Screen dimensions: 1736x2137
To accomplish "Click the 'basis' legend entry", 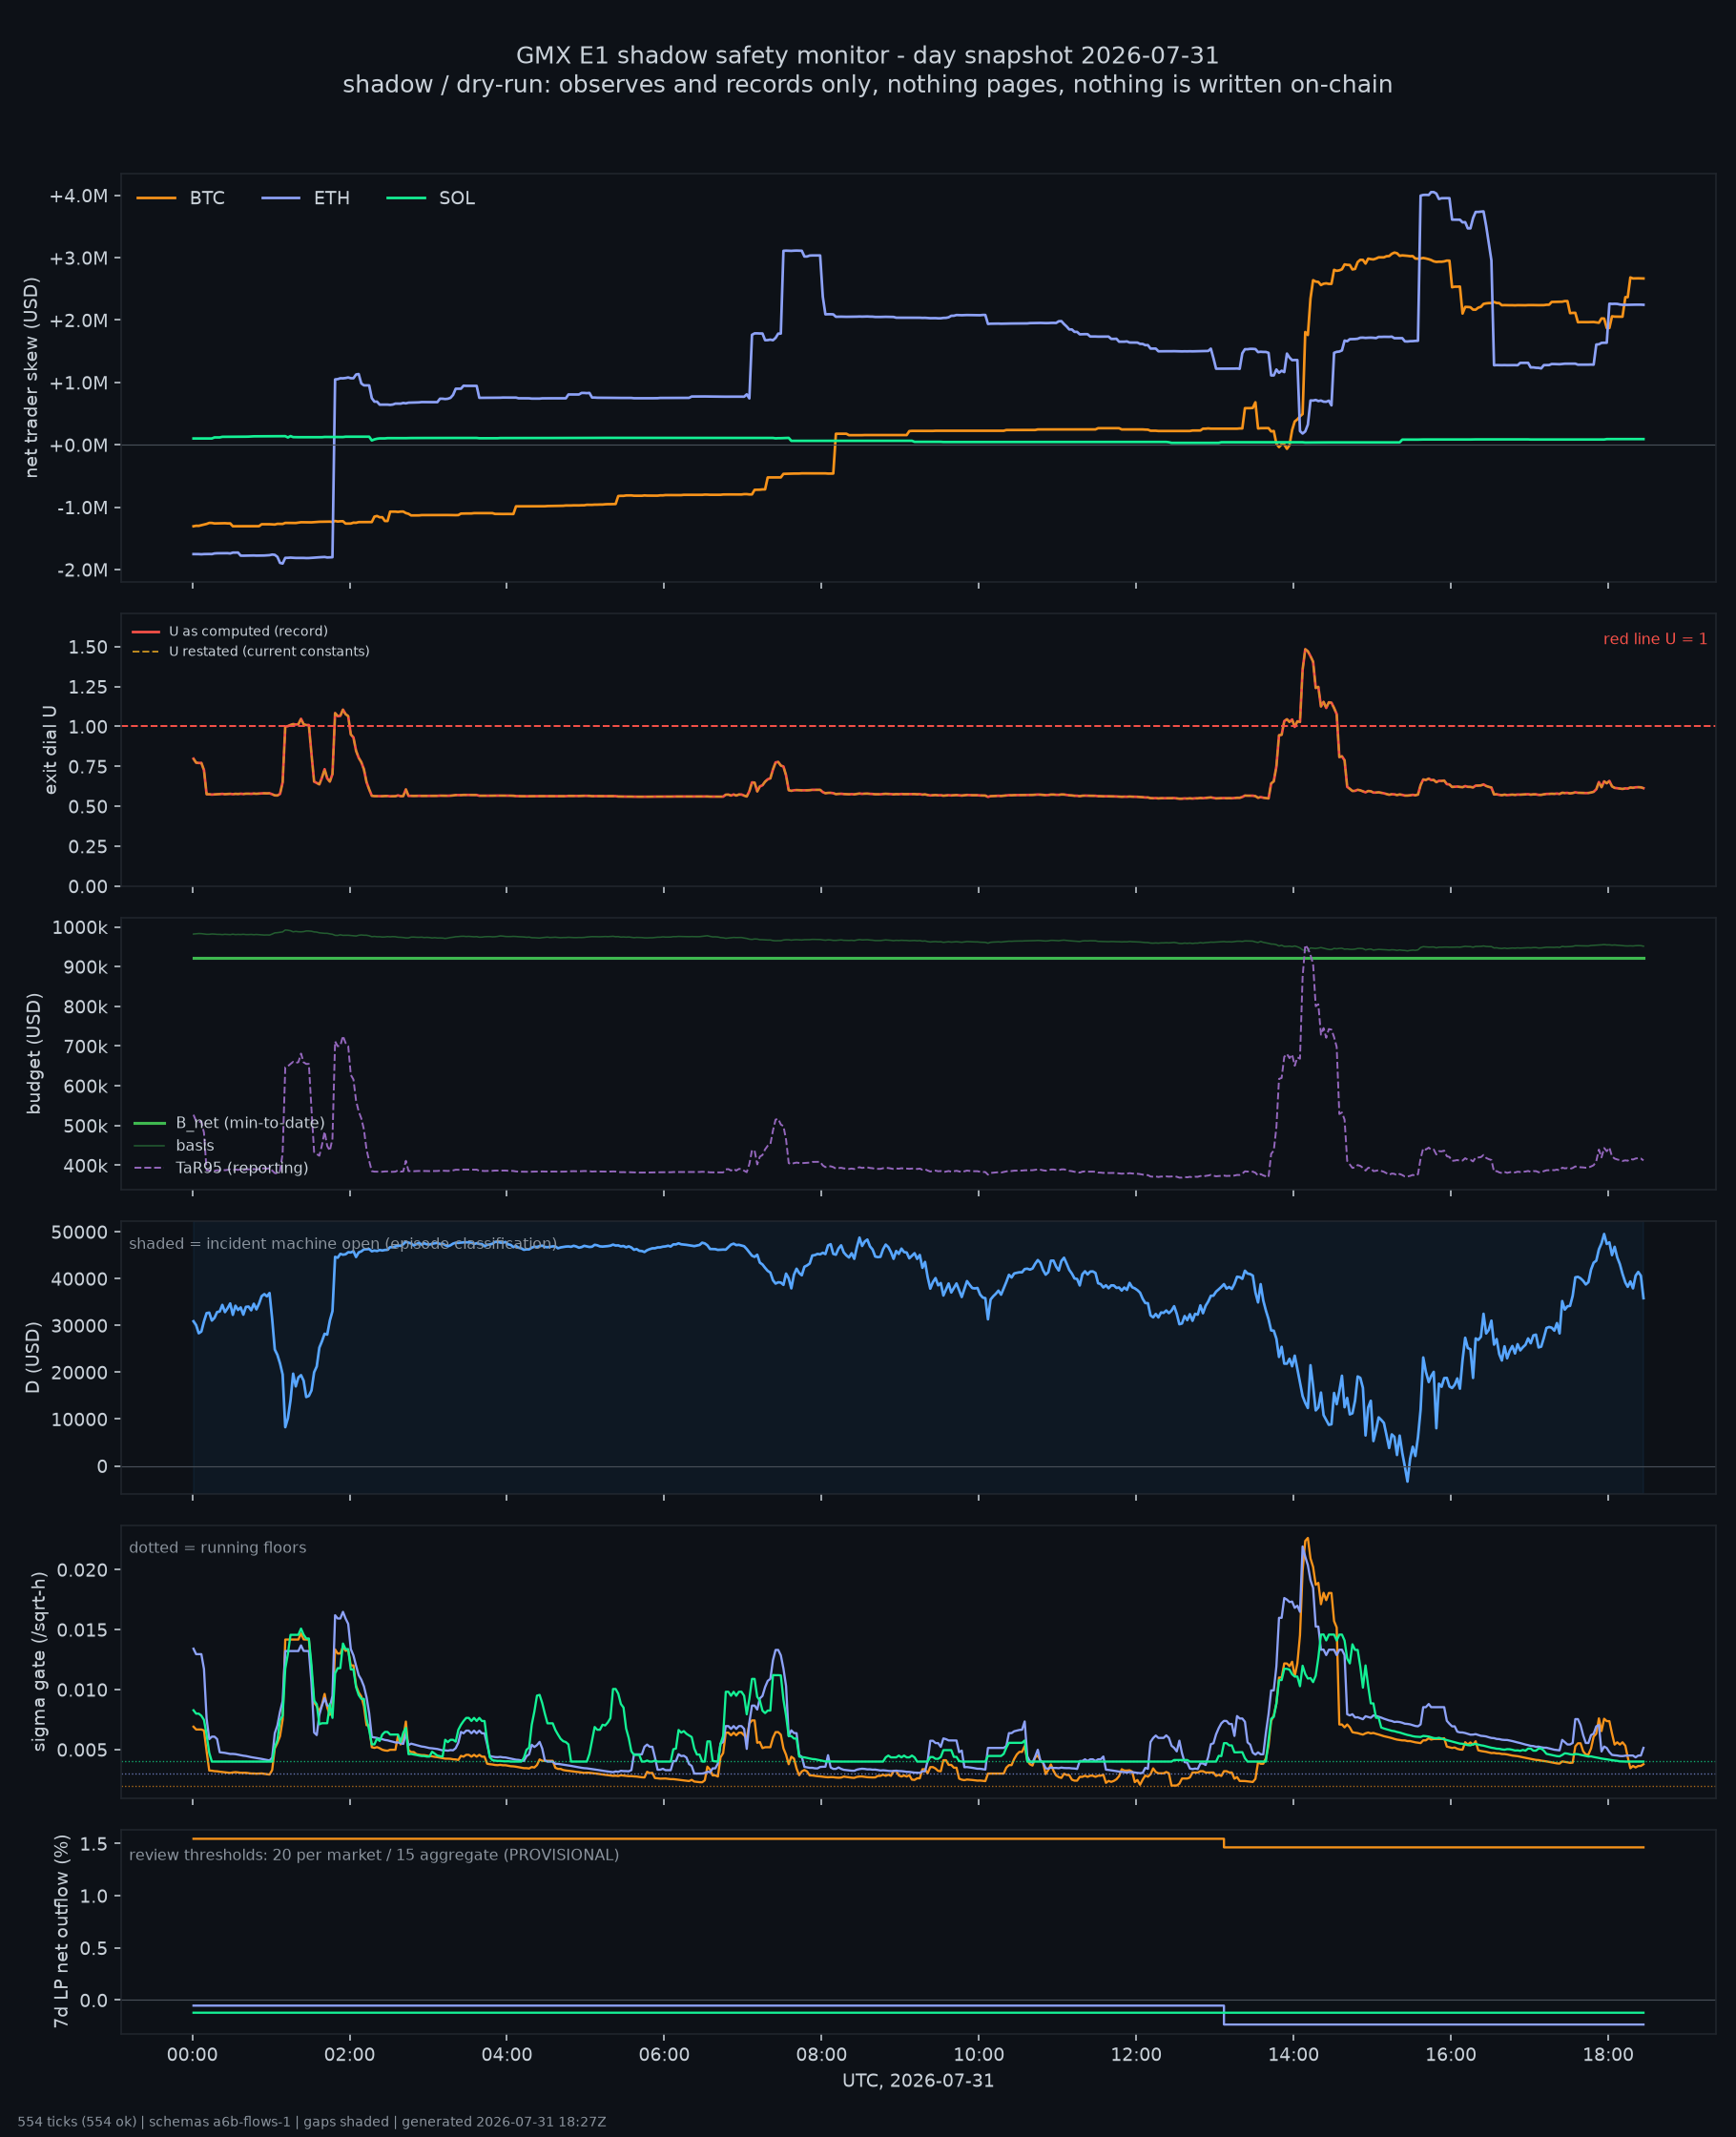I will [x=174, y=1145].
